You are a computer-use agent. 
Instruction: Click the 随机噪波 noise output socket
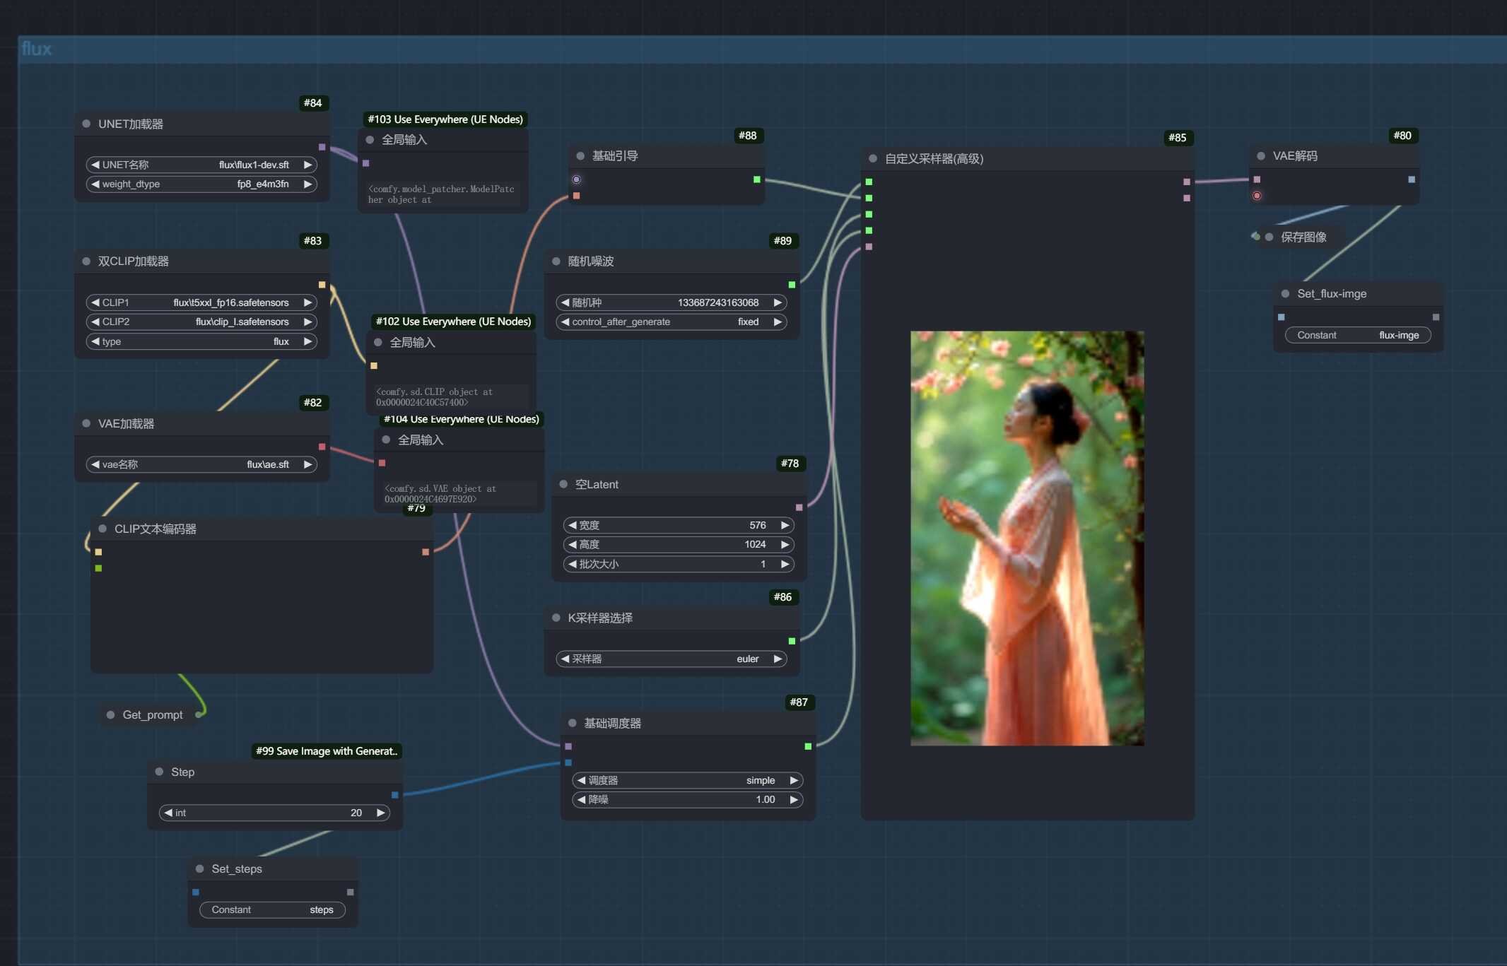(792, 285)
